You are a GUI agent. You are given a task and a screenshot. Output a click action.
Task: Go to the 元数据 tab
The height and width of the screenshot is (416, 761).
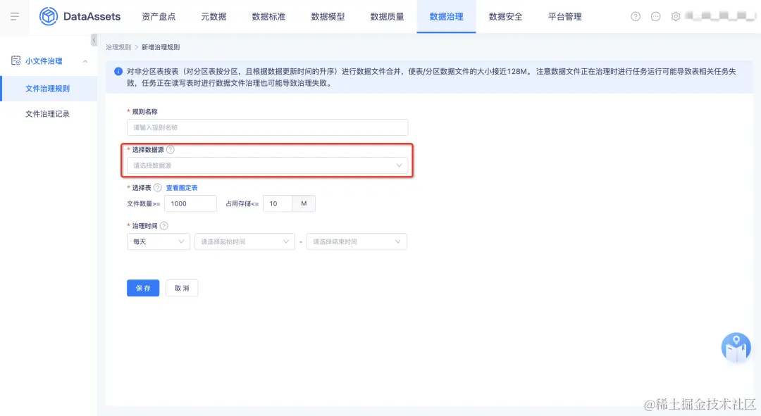tap(214, 16)
